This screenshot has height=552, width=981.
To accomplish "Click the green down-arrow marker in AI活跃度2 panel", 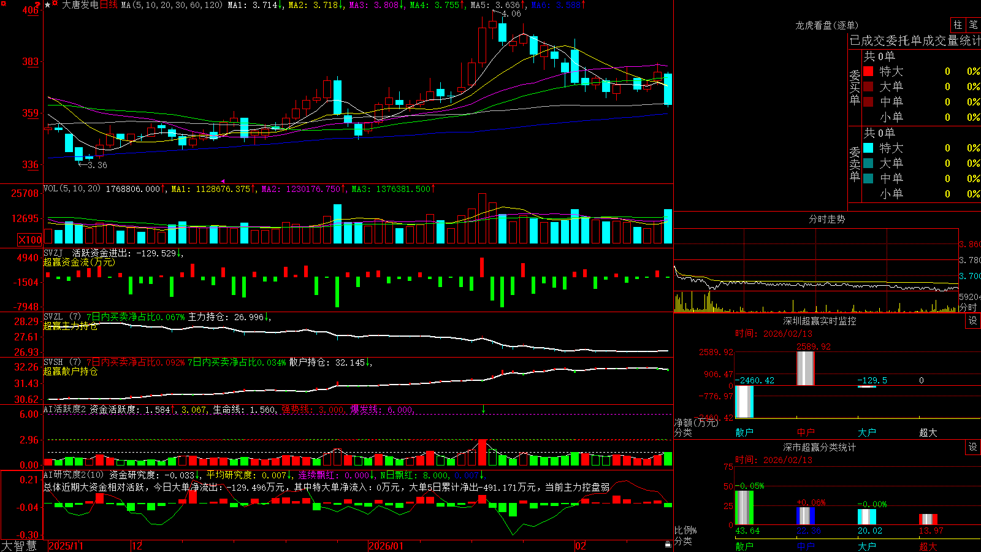I will [x=483, y=409].
